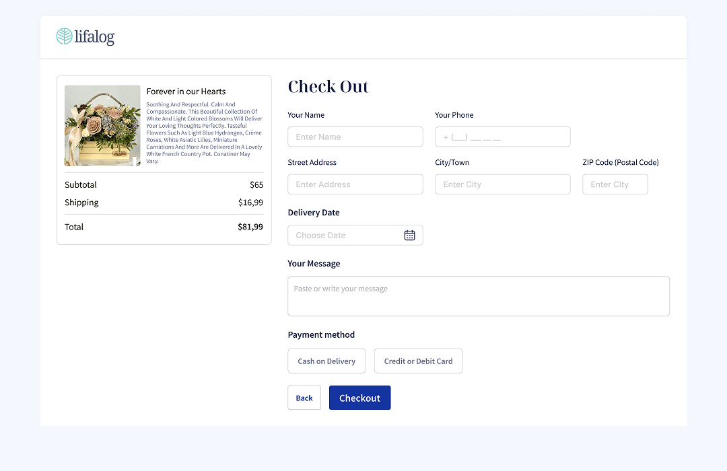Click the Total amount $81,99

(x=250, y=227)
